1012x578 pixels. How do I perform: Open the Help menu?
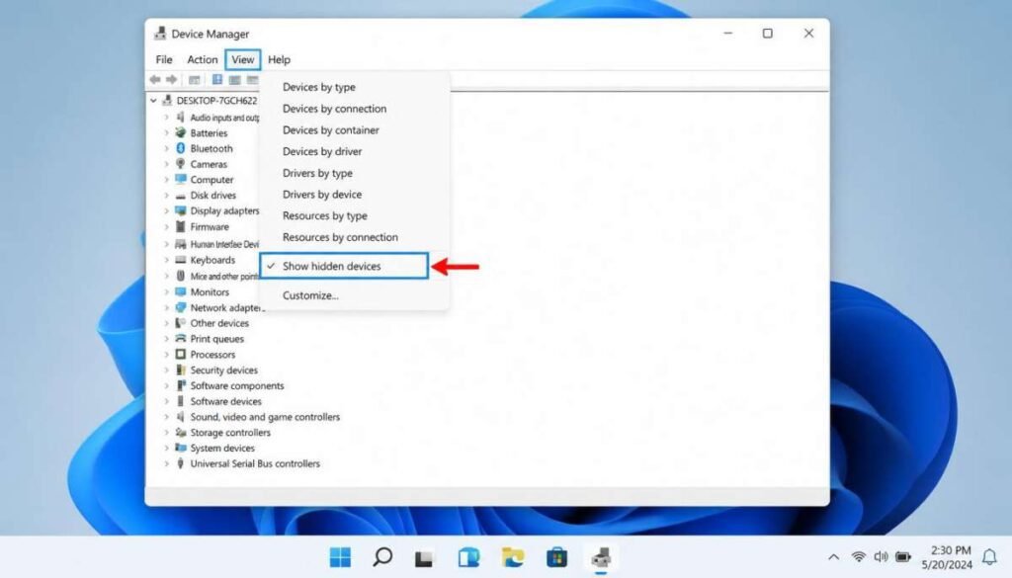pyautogui.click(x=279, y=59)
